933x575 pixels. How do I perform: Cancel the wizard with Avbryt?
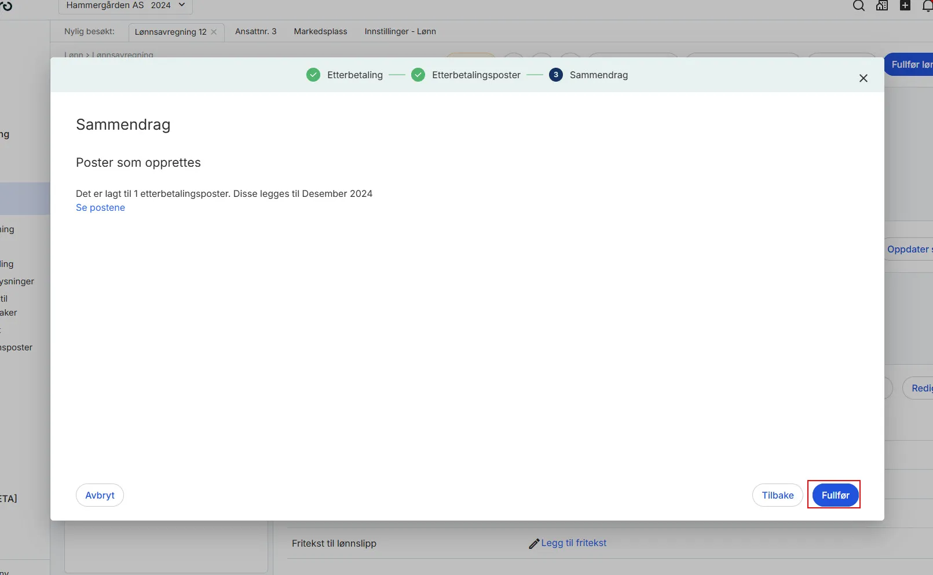click(100, 495)
